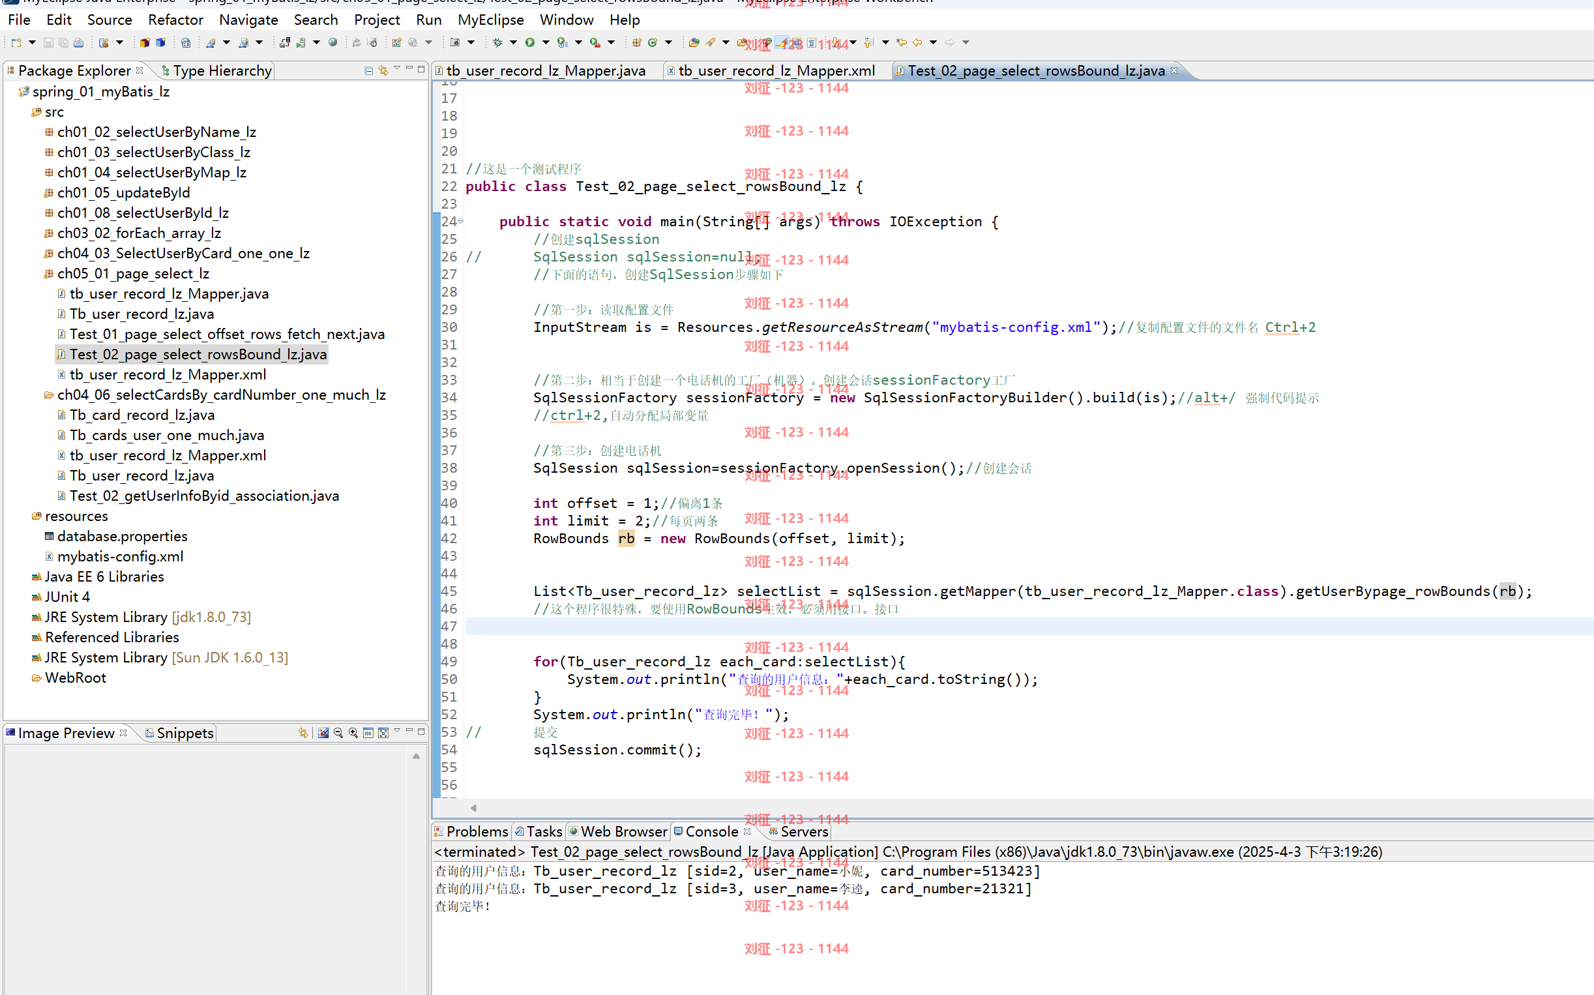
Task: Open the Refactor menu
Action: pos(175,20)
